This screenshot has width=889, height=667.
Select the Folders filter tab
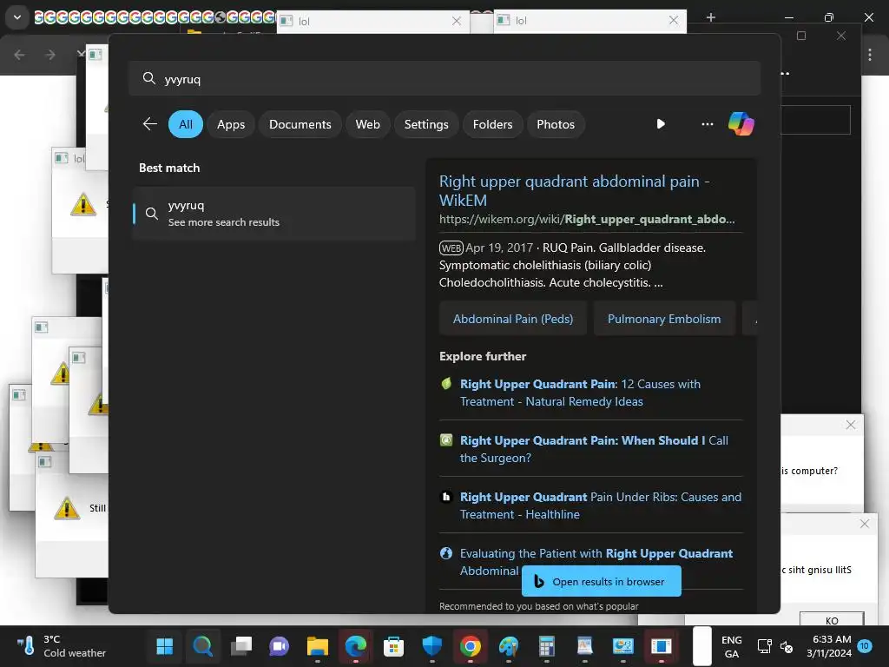point(492,124)
